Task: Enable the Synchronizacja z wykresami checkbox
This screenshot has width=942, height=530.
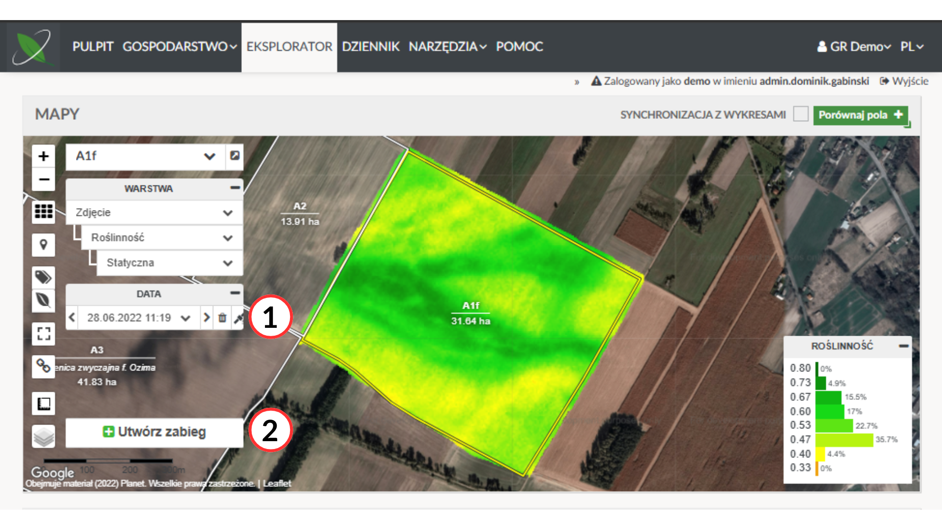Action: (801, 114)
